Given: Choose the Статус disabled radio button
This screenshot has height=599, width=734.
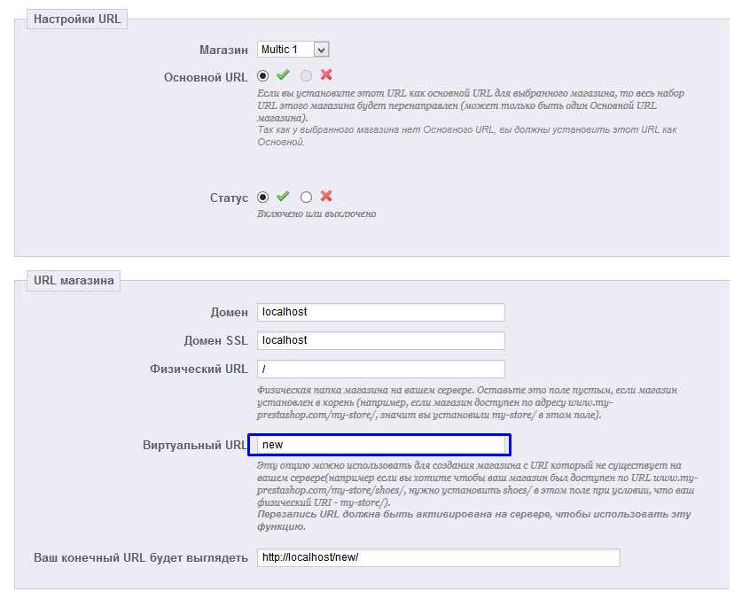Looking at the screenshot, I should [x=307, y=198].
